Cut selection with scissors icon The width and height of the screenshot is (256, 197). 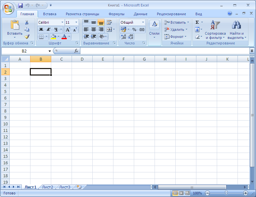(x=27, y=22)
